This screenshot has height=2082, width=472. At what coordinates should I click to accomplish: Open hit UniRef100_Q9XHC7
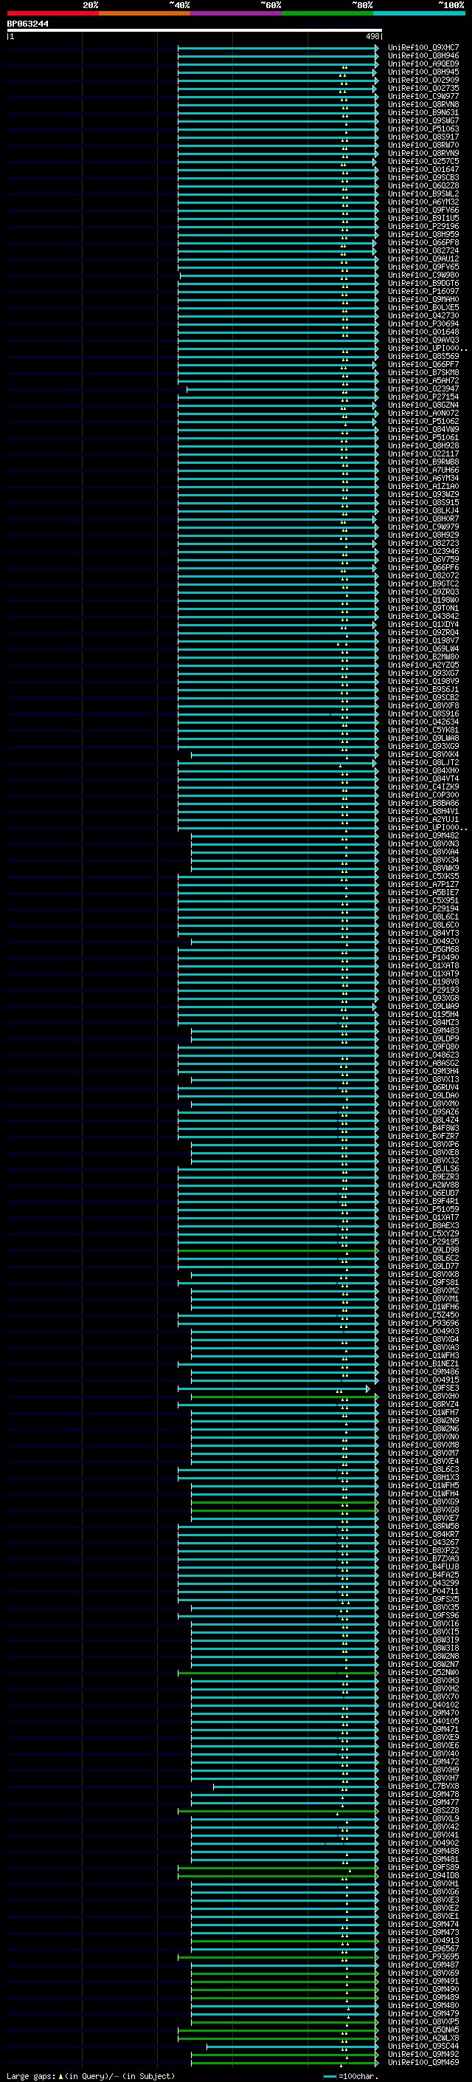(423, 48)
